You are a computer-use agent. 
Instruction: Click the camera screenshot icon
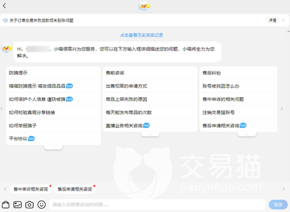(x=29, y=204)
